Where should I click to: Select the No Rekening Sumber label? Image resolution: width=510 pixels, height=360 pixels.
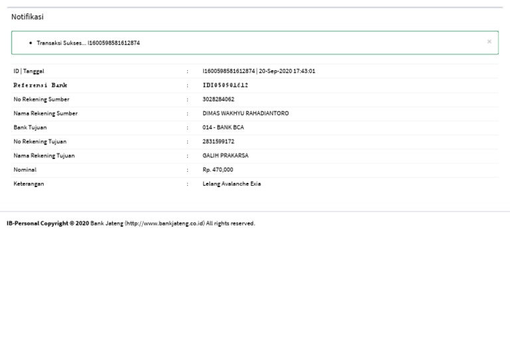[41, 99]
